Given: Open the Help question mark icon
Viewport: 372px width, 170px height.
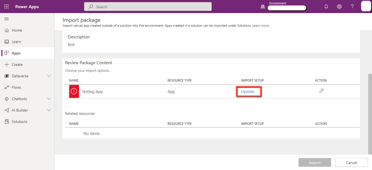Looking at the screenshot, I should [x=352, y=7].
